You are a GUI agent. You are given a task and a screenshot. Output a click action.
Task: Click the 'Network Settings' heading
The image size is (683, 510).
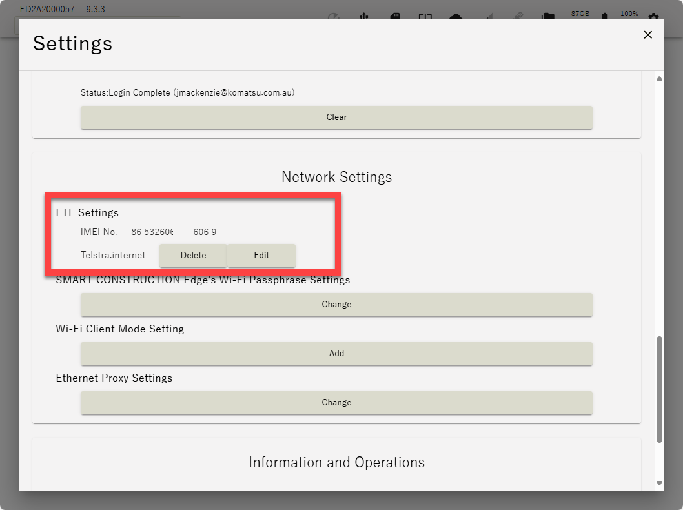coord(337,177)
